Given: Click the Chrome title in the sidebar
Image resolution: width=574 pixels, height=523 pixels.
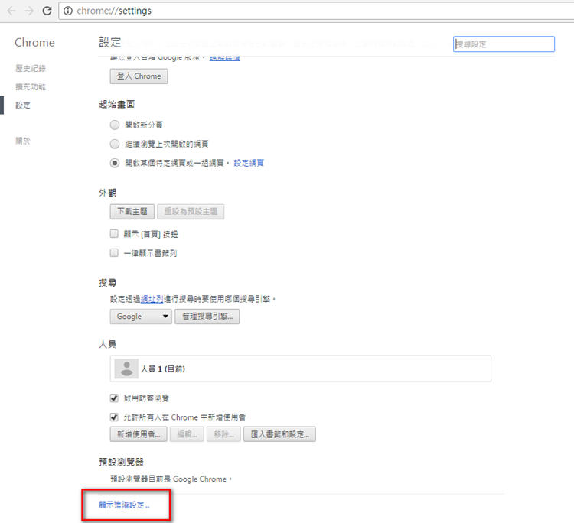Looking at the screenshot, I should (34, 42).
